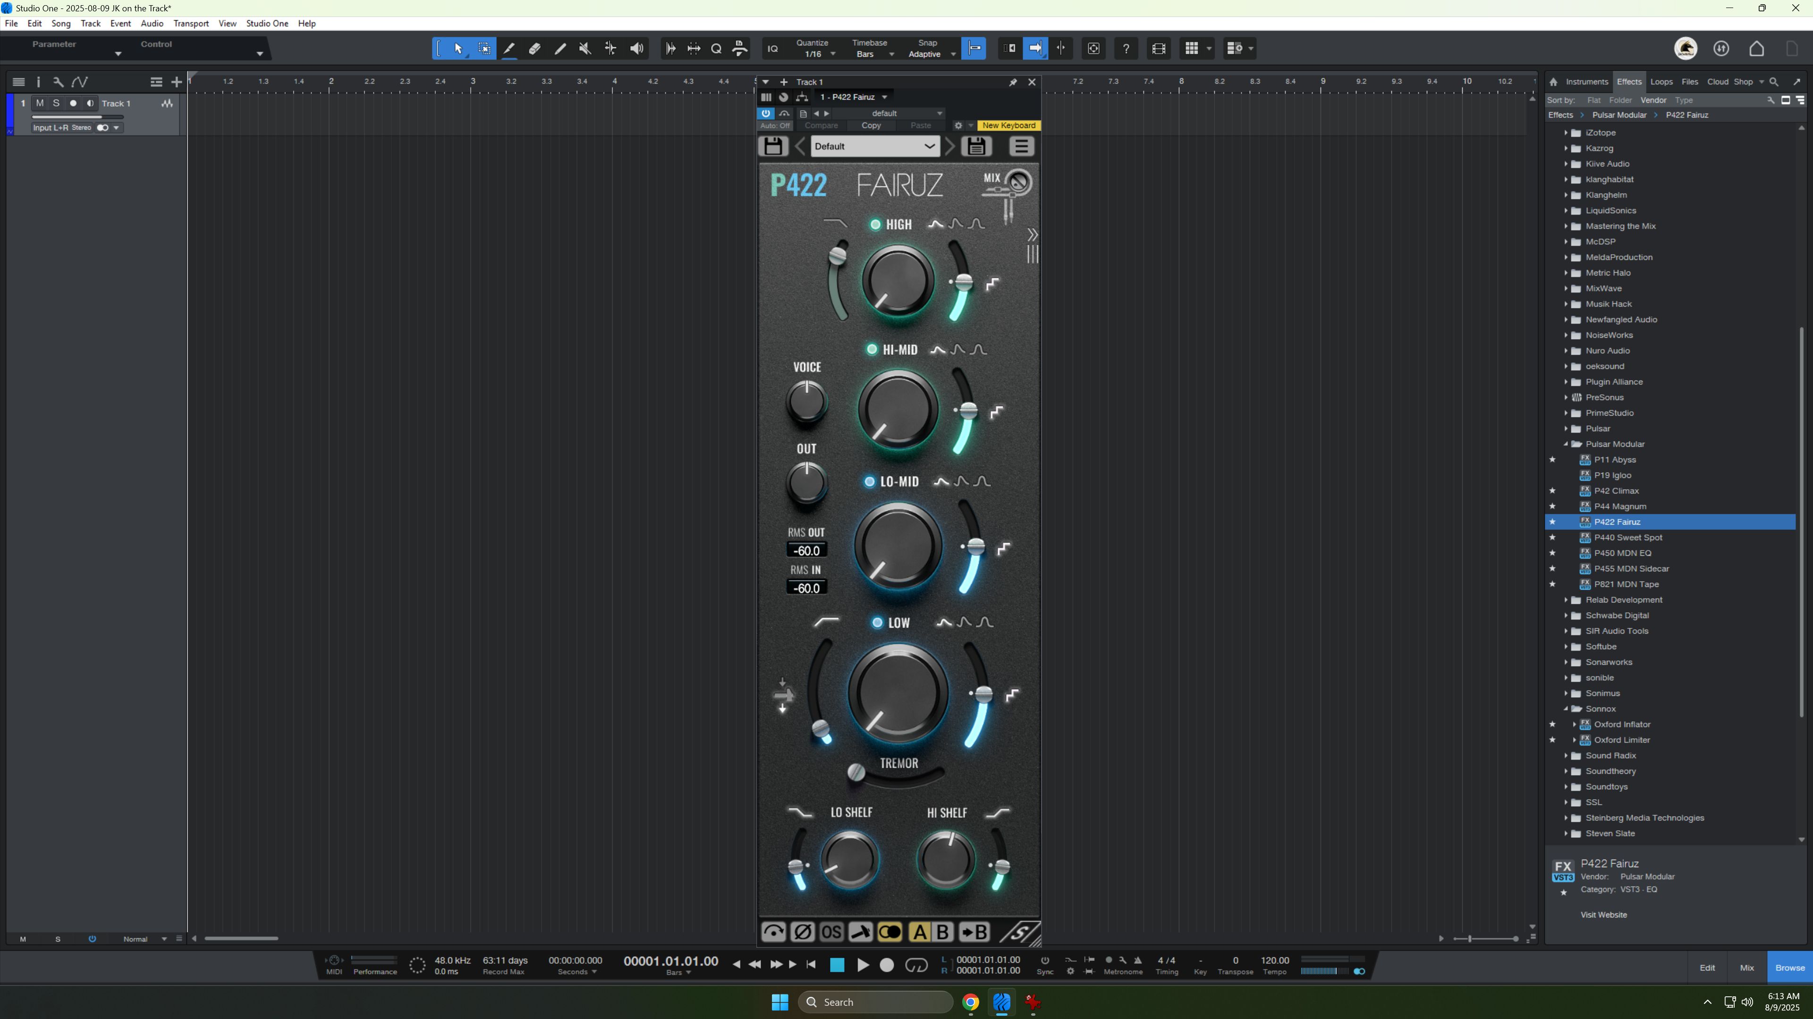
Task: Switch to the Loops browser tab
Action: (x=1661, y=82)
